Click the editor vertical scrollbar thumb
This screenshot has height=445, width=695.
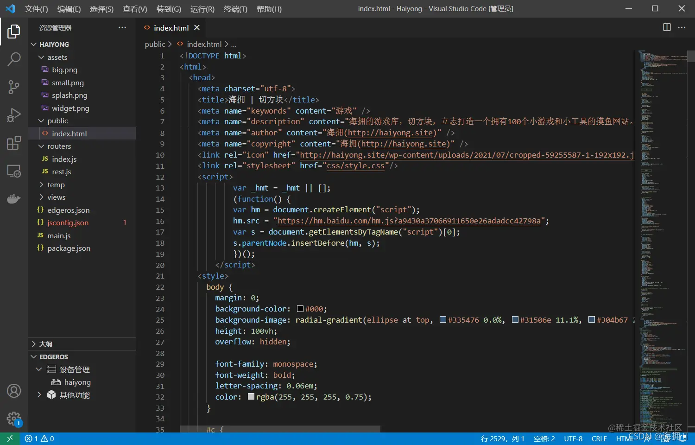[691, 56]
